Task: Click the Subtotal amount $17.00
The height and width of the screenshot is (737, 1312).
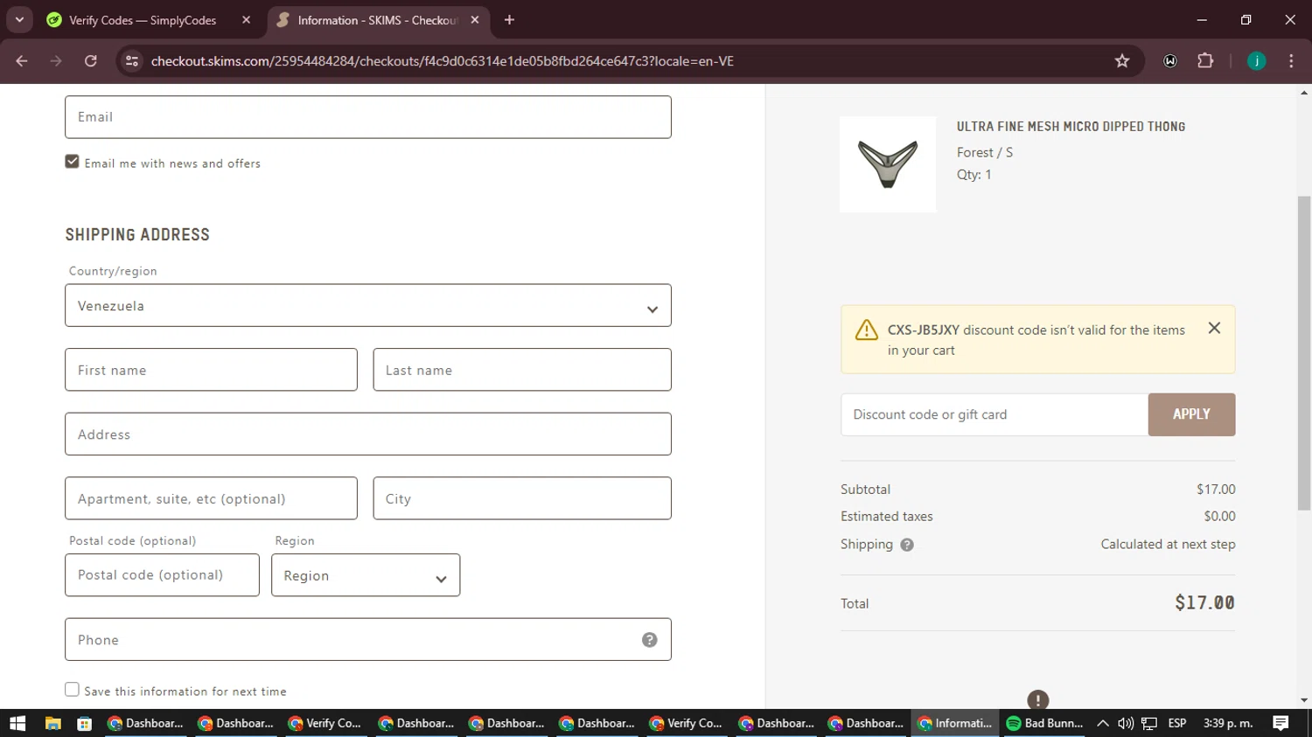Action: tap(1216, 490)
